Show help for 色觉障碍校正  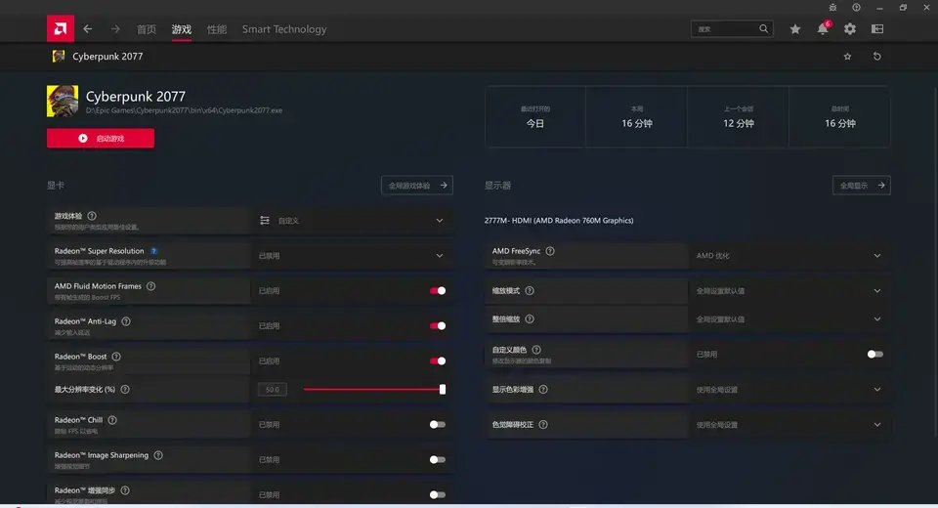pyautogui.click(x=543, y=425)
